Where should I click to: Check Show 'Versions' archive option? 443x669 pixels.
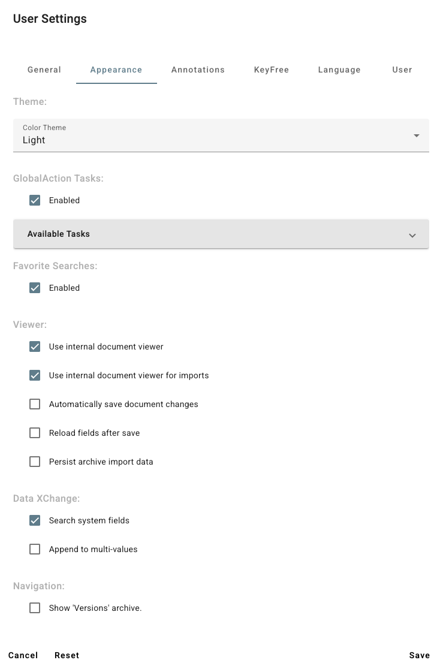(35, 608)
